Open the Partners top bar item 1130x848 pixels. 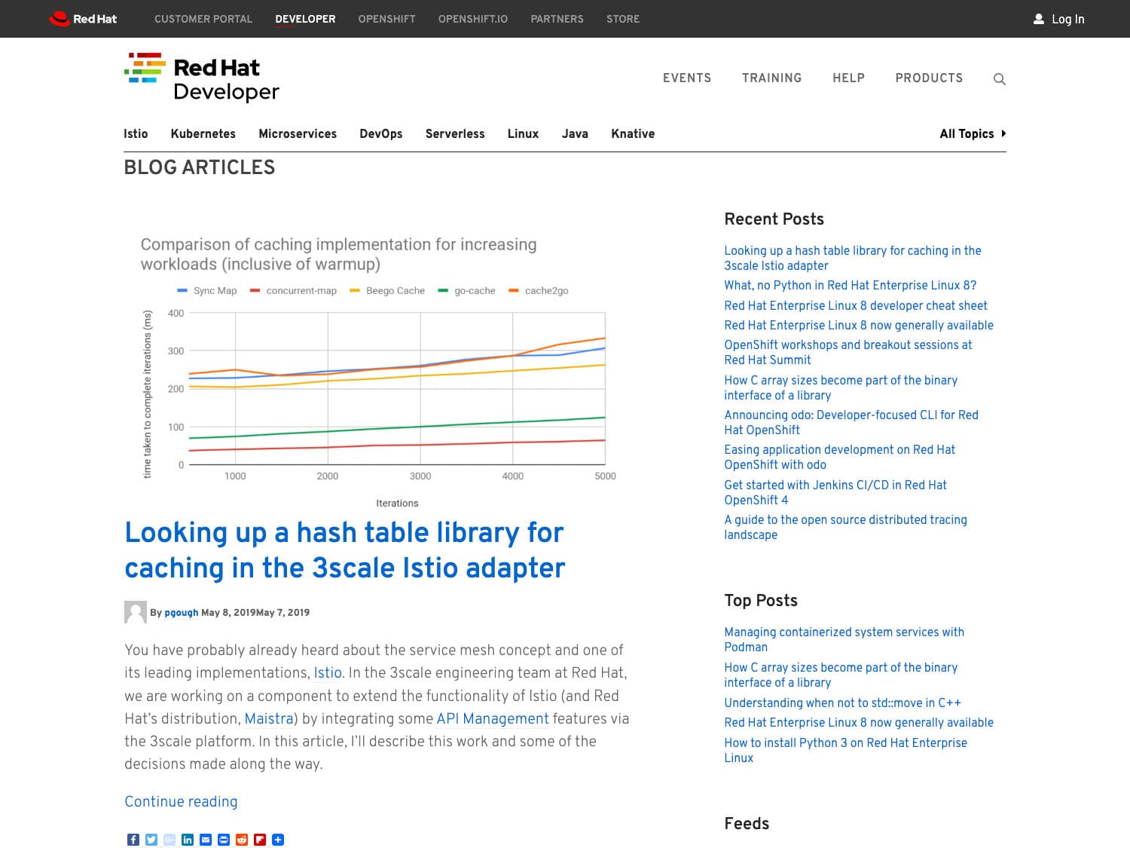tap(557, 19)
